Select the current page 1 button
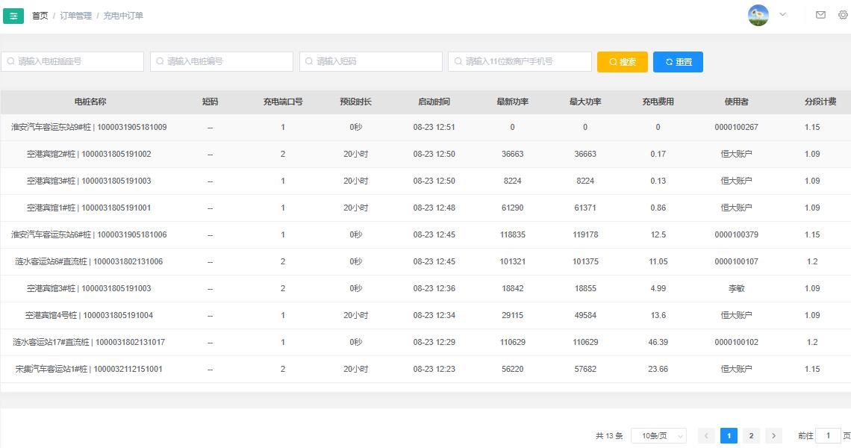851x448 pixels. [729, 435]
